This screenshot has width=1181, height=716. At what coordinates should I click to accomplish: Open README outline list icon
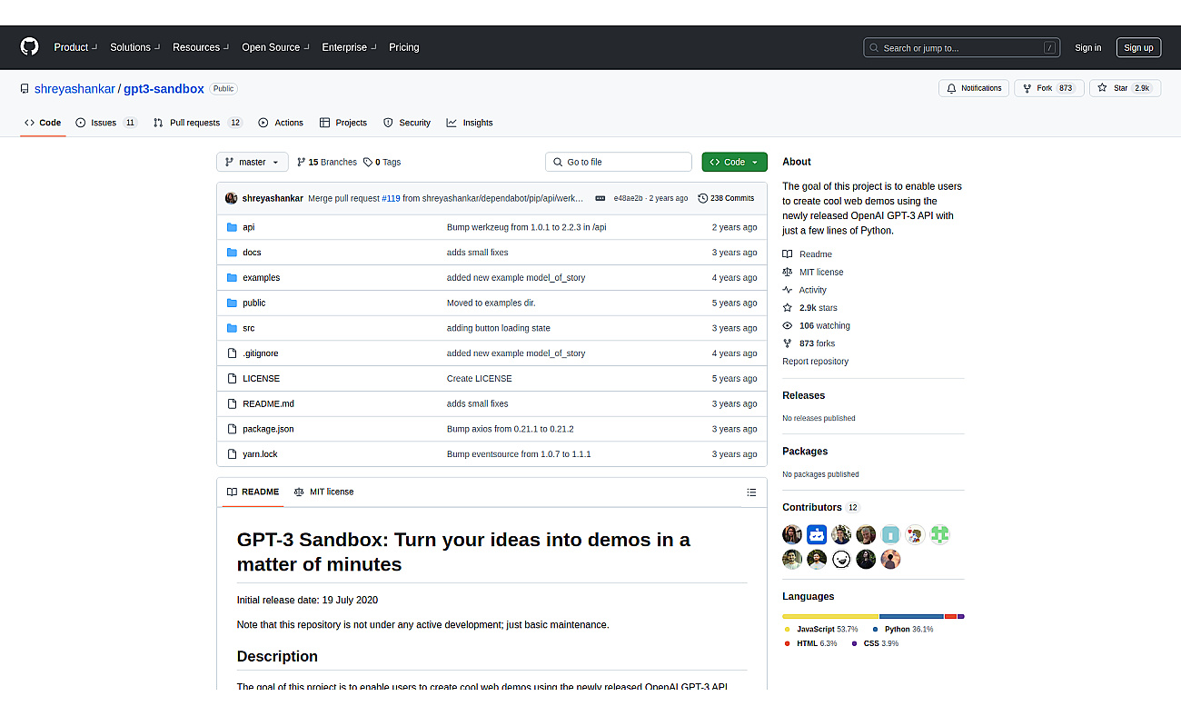coord(751,492)
